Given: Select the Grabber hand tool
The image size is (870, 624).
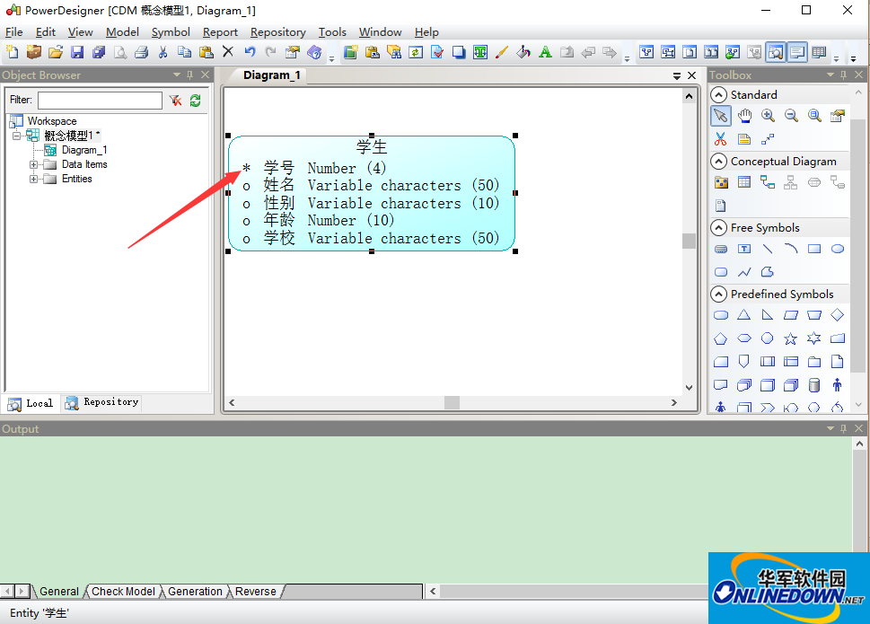Looking at the screenshot, I should pyautogui.click(x=744, y=115).
